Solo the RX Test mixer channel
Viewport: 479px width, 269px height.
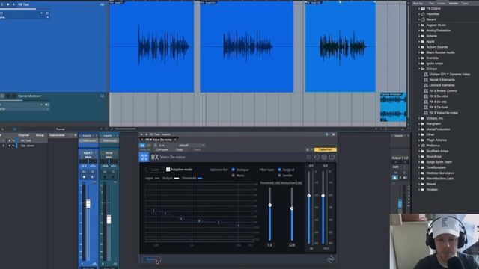pyautogui.click(x=92, y=172)
